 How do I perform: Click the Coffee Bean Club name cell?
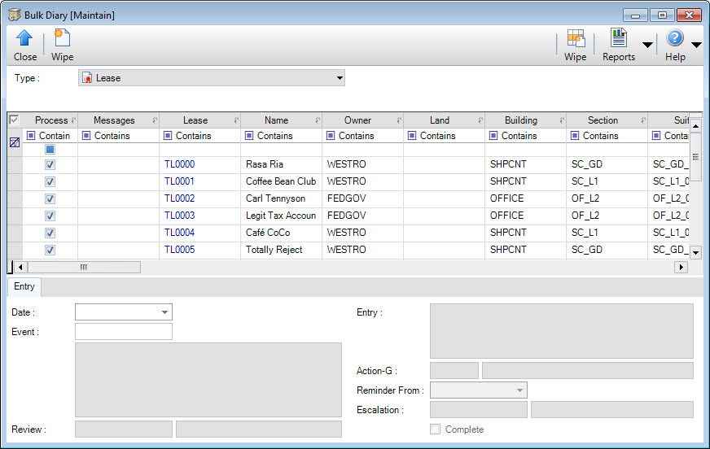pyautogui.click(x=281, y=181)
